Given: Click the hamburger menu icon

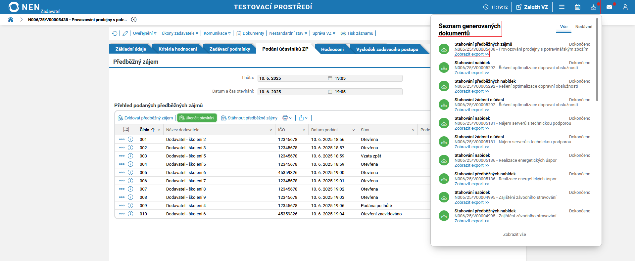Looking at the screenshot, I should (562, 7).
